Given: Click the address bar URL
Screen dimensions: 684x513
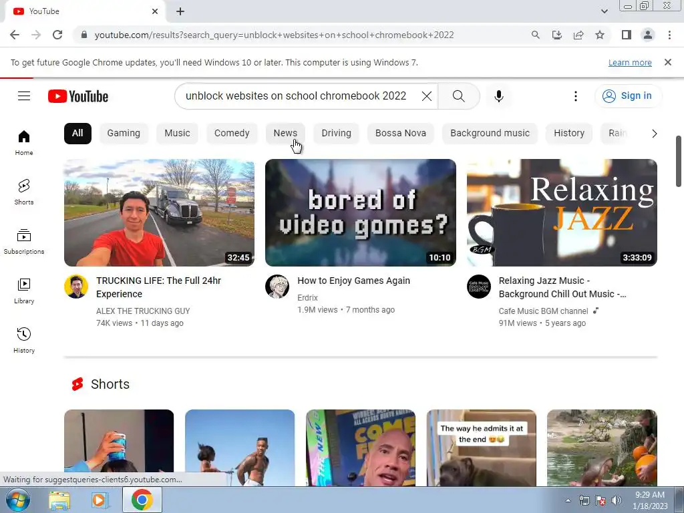Looking at the screenshot, I should [274, 35].
